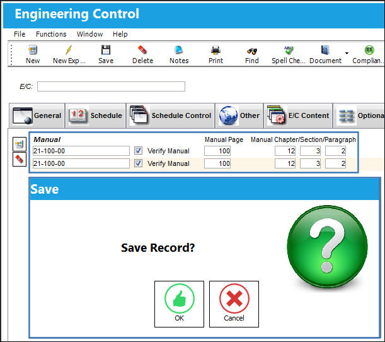Click the Save floppy disk icon

click(x=106, y=50)
